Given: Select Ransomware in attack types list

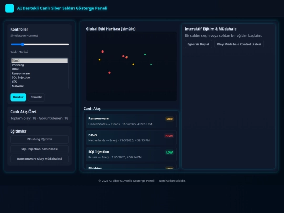Looking at the screenshot, I should (39, 73).
